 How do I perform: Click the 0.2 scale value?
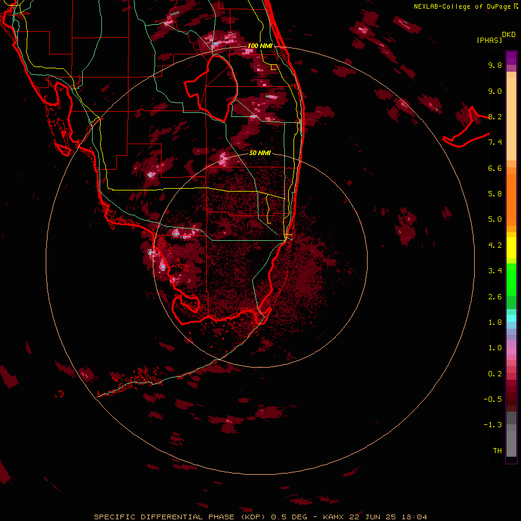tap(495, 374)
